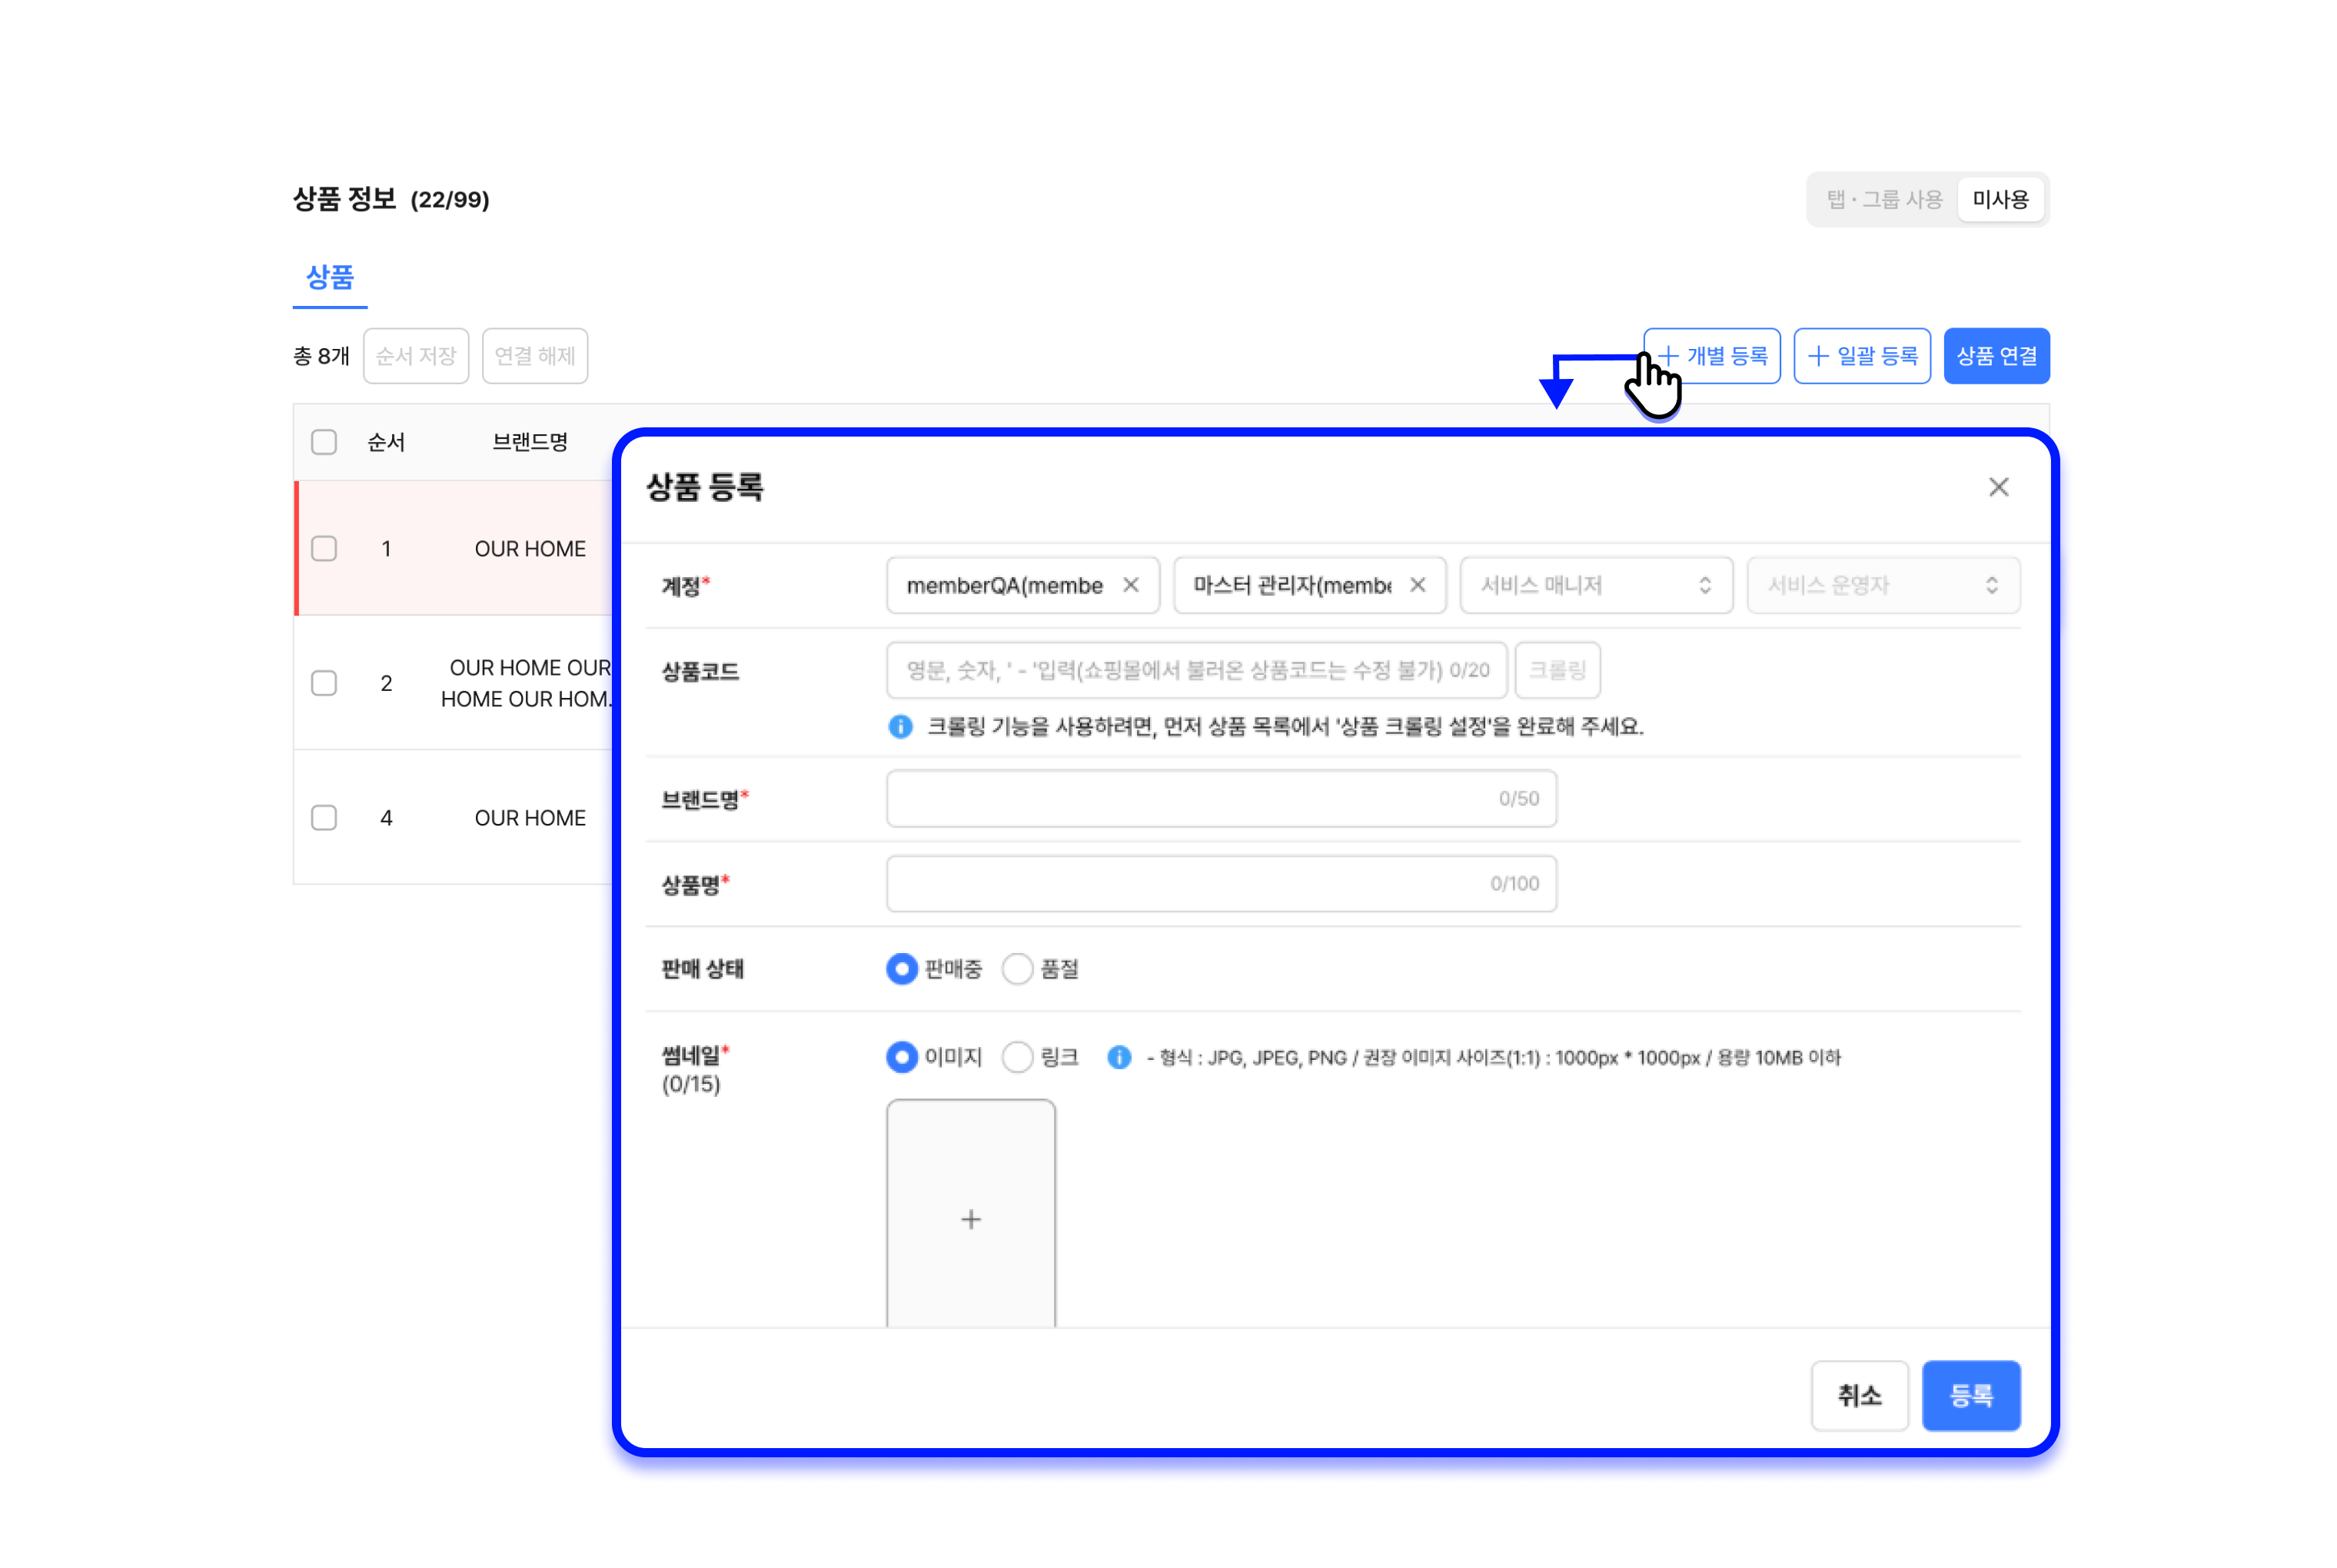Remove the memberQA account tag
2337x1568 pixels.
coord(1130,585)
